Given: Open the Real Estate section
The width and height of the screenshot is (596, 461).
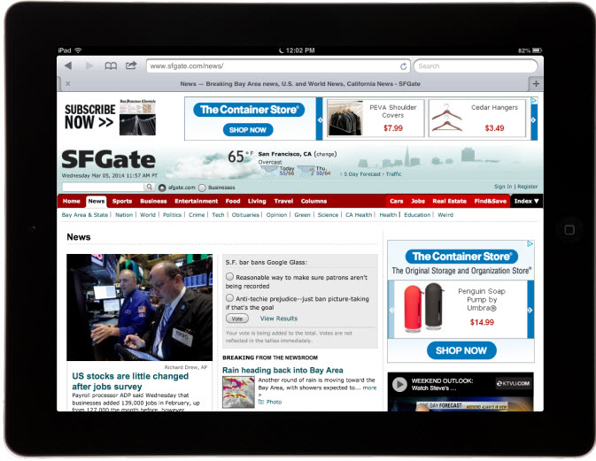Looking at the screenshot, I should pyautogui.click(x=449, y=201).
